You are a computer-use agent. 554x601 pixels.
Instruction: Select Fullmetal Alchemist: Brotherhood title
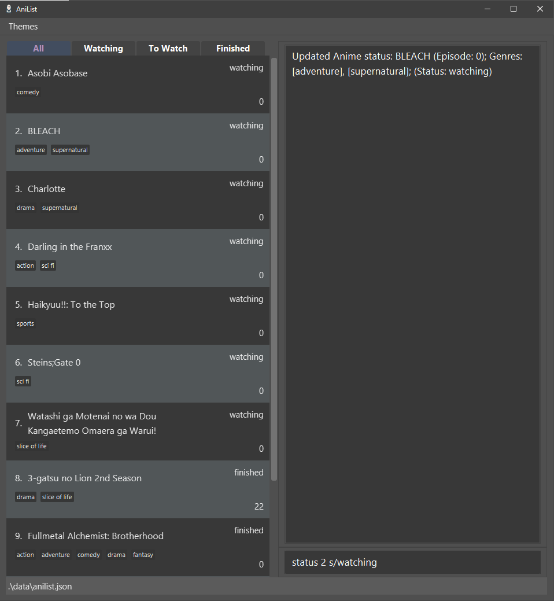(x=95, y=536)
